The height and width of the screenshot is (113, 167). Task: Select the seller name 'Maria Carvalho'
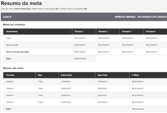point(12,45)
